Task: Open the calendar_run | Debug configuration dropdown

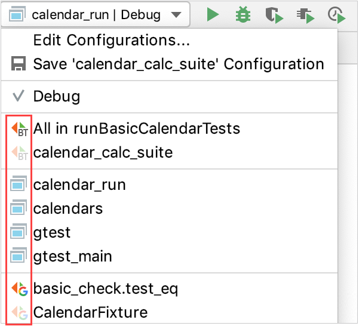Action: tap(95, 15)
